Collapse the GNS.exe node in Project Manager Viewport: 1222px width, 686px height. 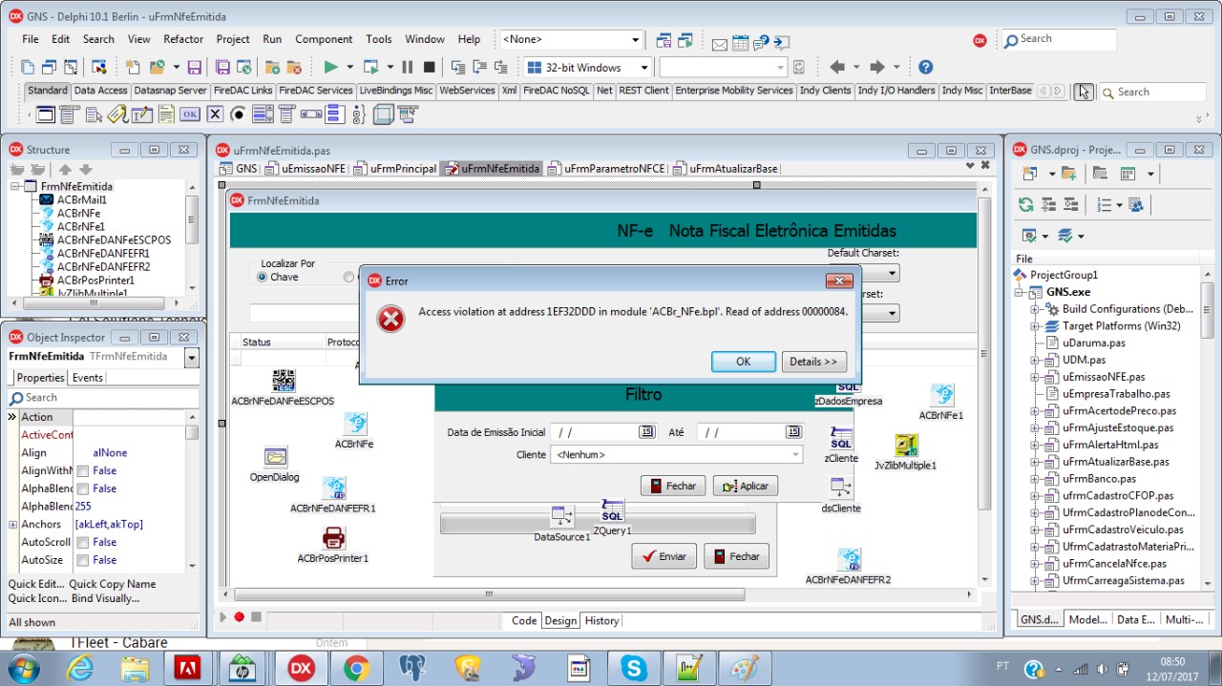[1019, 292]
